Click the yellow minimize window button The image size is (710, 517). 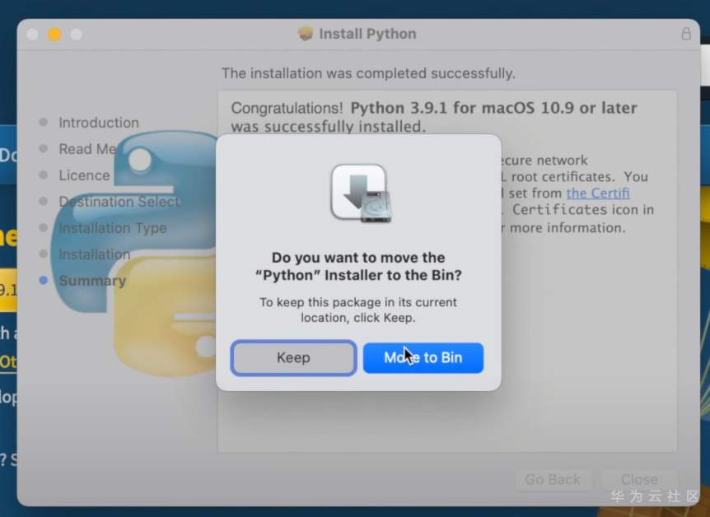(55, 35)
